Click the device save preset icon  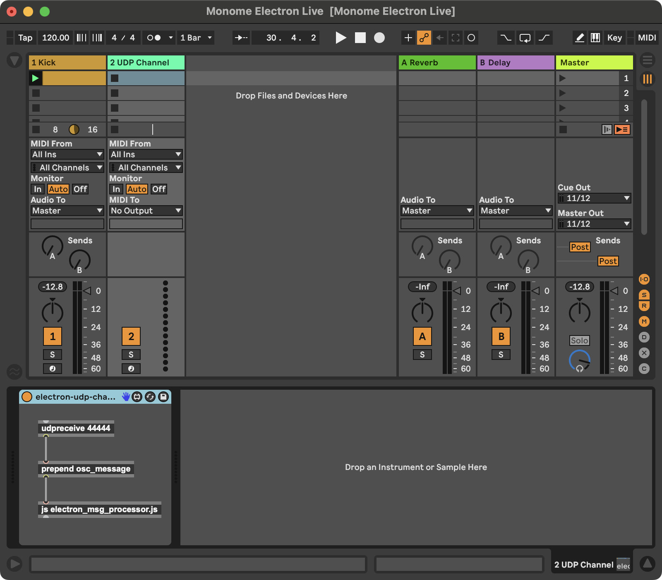click(x=163, y=397)
